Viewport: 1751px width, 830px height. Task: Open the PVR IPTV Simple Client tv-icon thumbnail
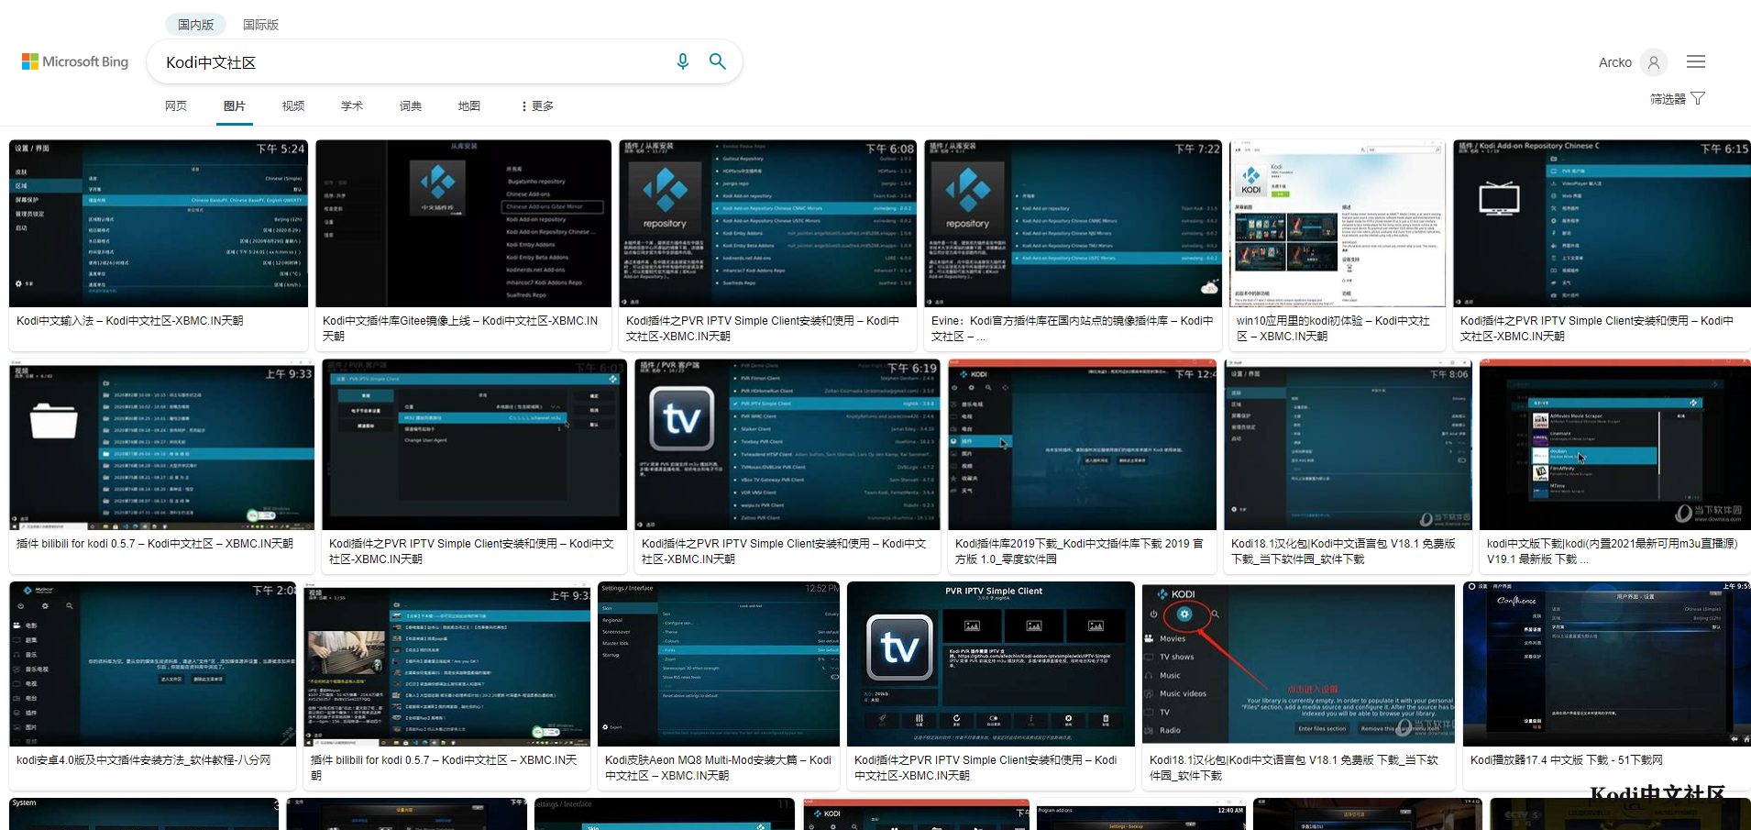[x=990, y=663]
